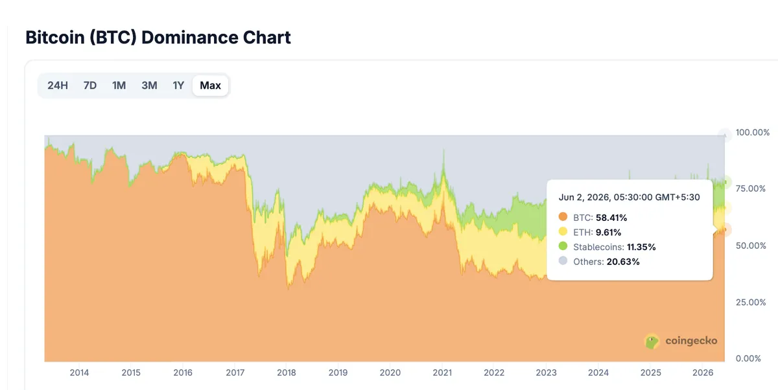Click the 2015 x-axis label
The height and width of the screenshot is (390, 778).
[131, 373]
